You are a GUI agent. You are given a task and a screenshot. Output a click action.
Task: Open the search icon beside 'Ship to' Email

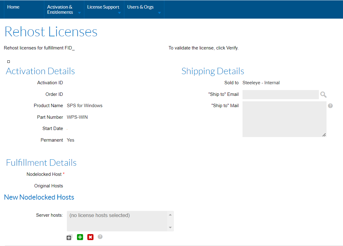[323, 95]
